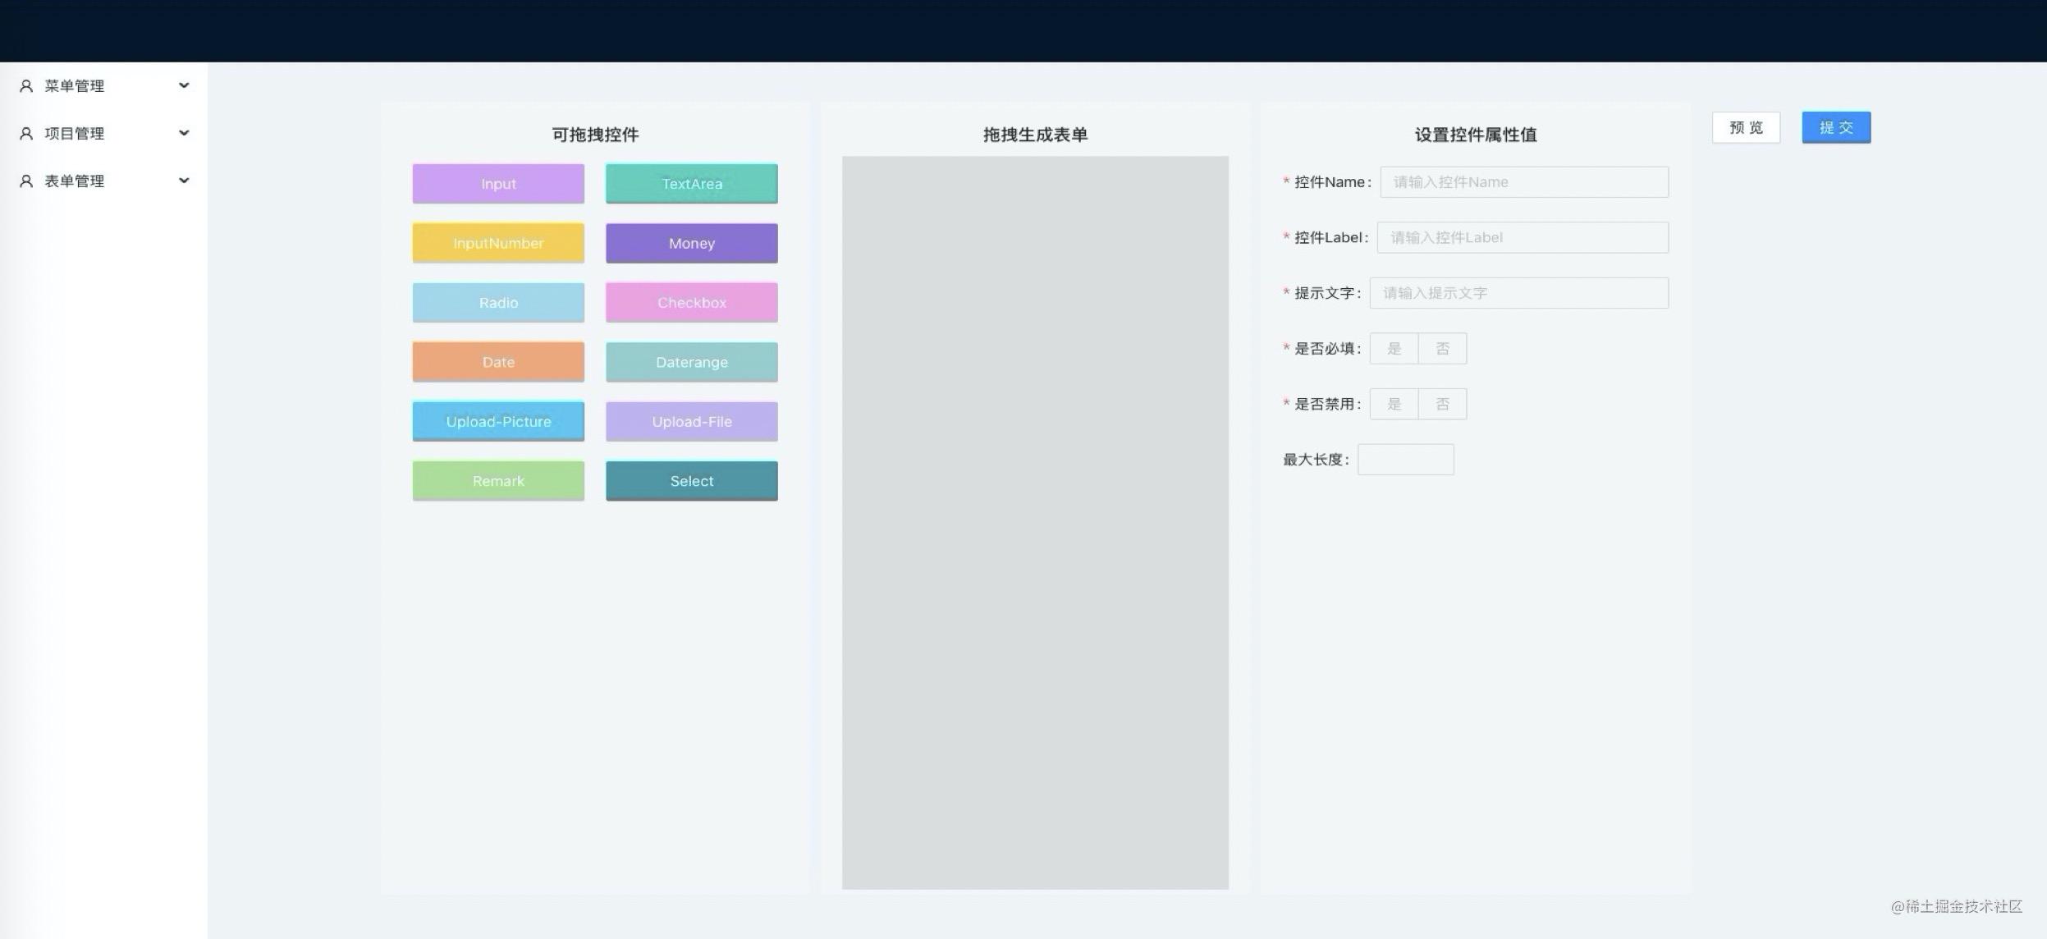This screenshot has height=939, width=2047.
Task: Focus the 控件Label input field
Action: pyautogui.click(x=1523, y=237)
